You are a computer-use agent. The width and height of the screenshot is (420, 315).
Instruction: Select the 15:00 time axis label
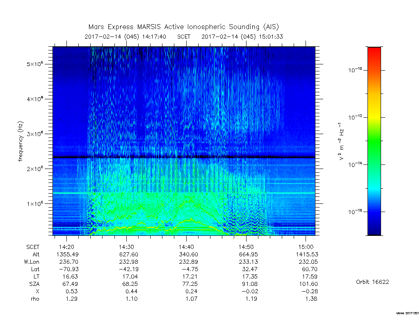(x=306, y=247)
